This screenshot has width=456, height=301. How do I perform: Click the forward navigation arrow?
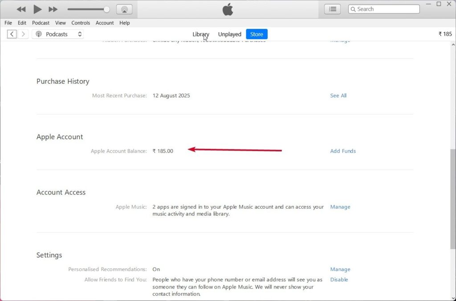click(x=23, y=33)
